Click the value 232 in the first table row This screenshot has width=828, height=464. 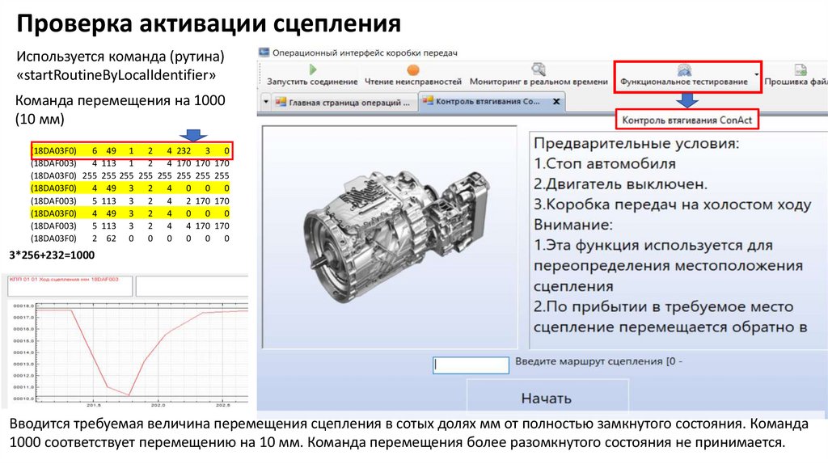[184, 150]
